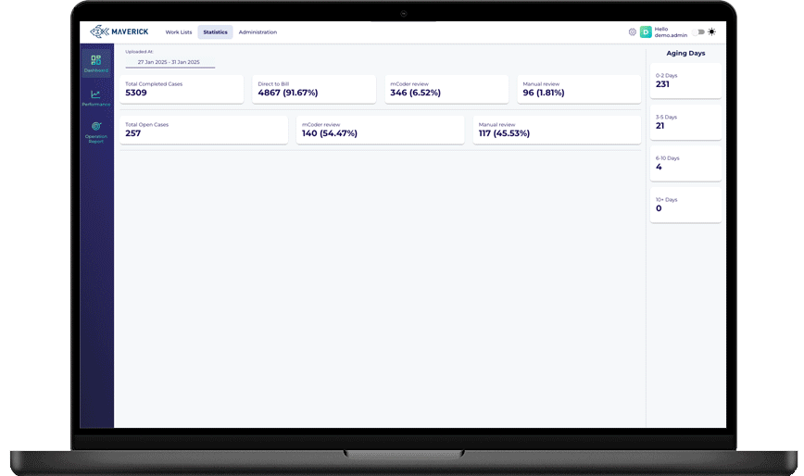
Task: Click the Hello demo.admin username
Action: [x=671, y=32]
